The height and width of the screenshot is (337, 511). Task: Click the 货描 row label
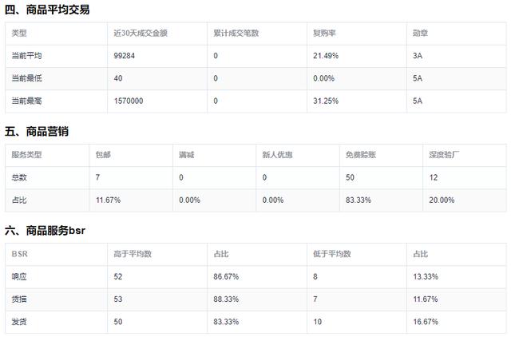tap(18, 299)
